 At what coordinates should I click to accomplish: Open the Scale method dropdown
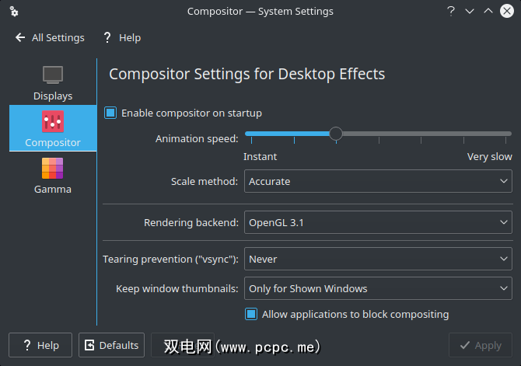378,181
